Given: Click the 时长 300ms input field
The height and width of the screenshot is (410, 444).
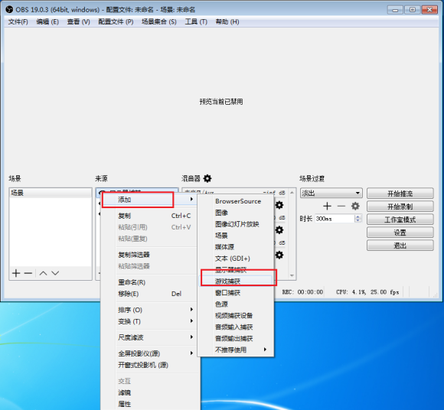Looking at the screenshot, I should pos(335,219).
